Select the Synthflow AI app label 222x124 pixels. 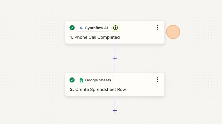pos(96,28)
